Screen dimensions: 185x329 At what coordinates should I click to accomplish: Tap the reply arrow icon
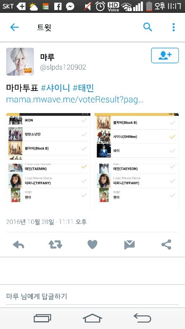pyautogui.click(x=18, y=245)
